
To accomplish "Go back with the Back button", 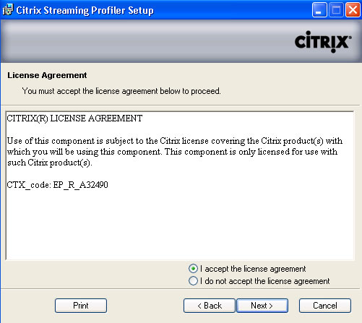I will (x=209, y=306).
